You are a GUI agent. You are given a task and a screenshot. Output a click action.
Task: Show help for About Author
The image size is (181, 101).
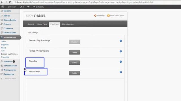point(121,72)
